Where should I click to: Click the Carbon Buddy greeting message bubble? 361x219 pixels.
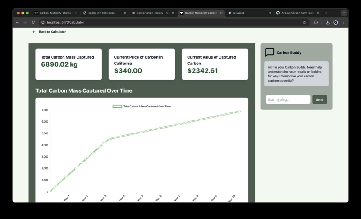pos(297,74)
